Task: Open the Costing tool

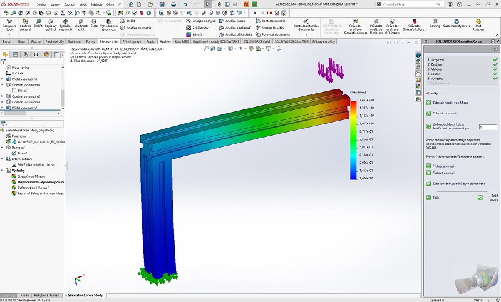Action: (435, 24)
